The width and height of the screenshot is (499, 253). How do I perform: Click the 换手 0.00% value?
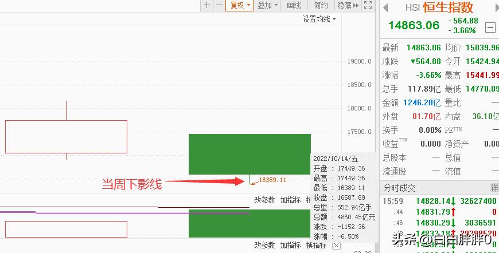tap(430, 130)
